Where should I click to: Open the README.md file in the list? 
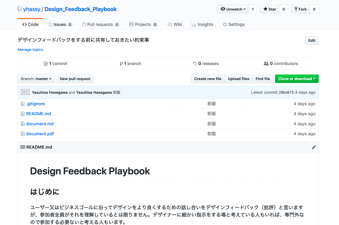click(39, 114)
